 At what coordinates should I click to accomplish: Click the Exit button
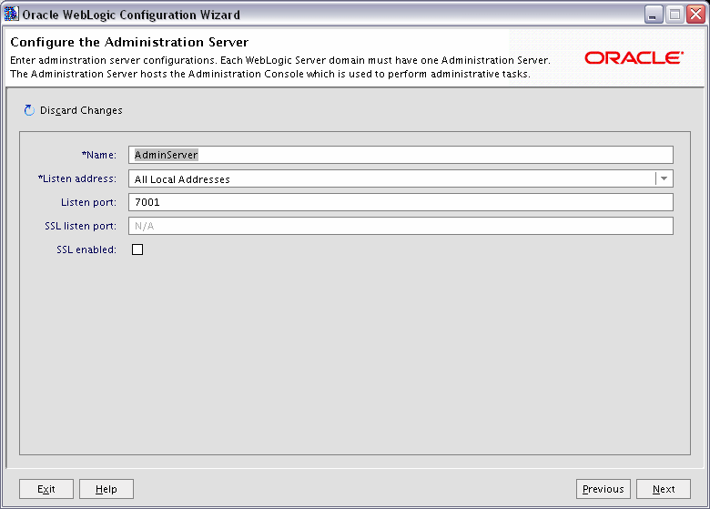46,489
